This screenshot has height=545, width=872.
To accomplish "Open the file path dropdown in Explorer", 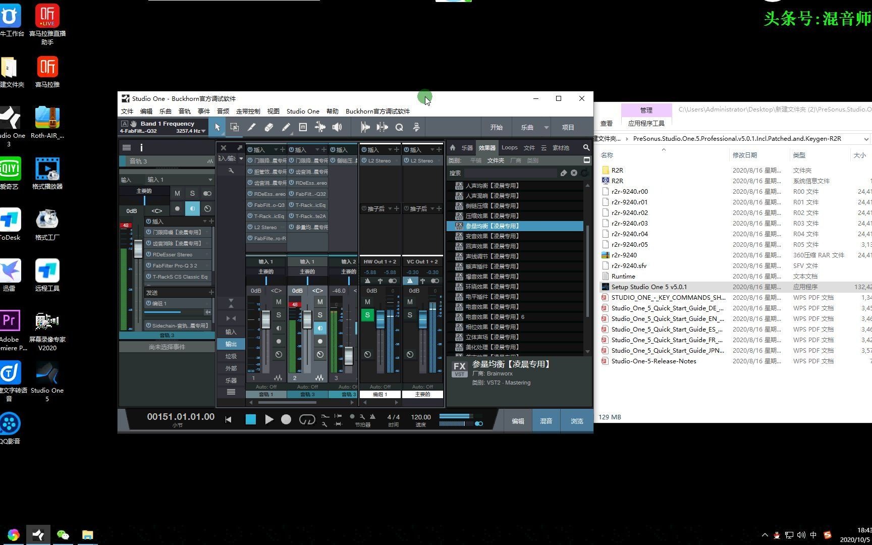I will coord(866,138).
